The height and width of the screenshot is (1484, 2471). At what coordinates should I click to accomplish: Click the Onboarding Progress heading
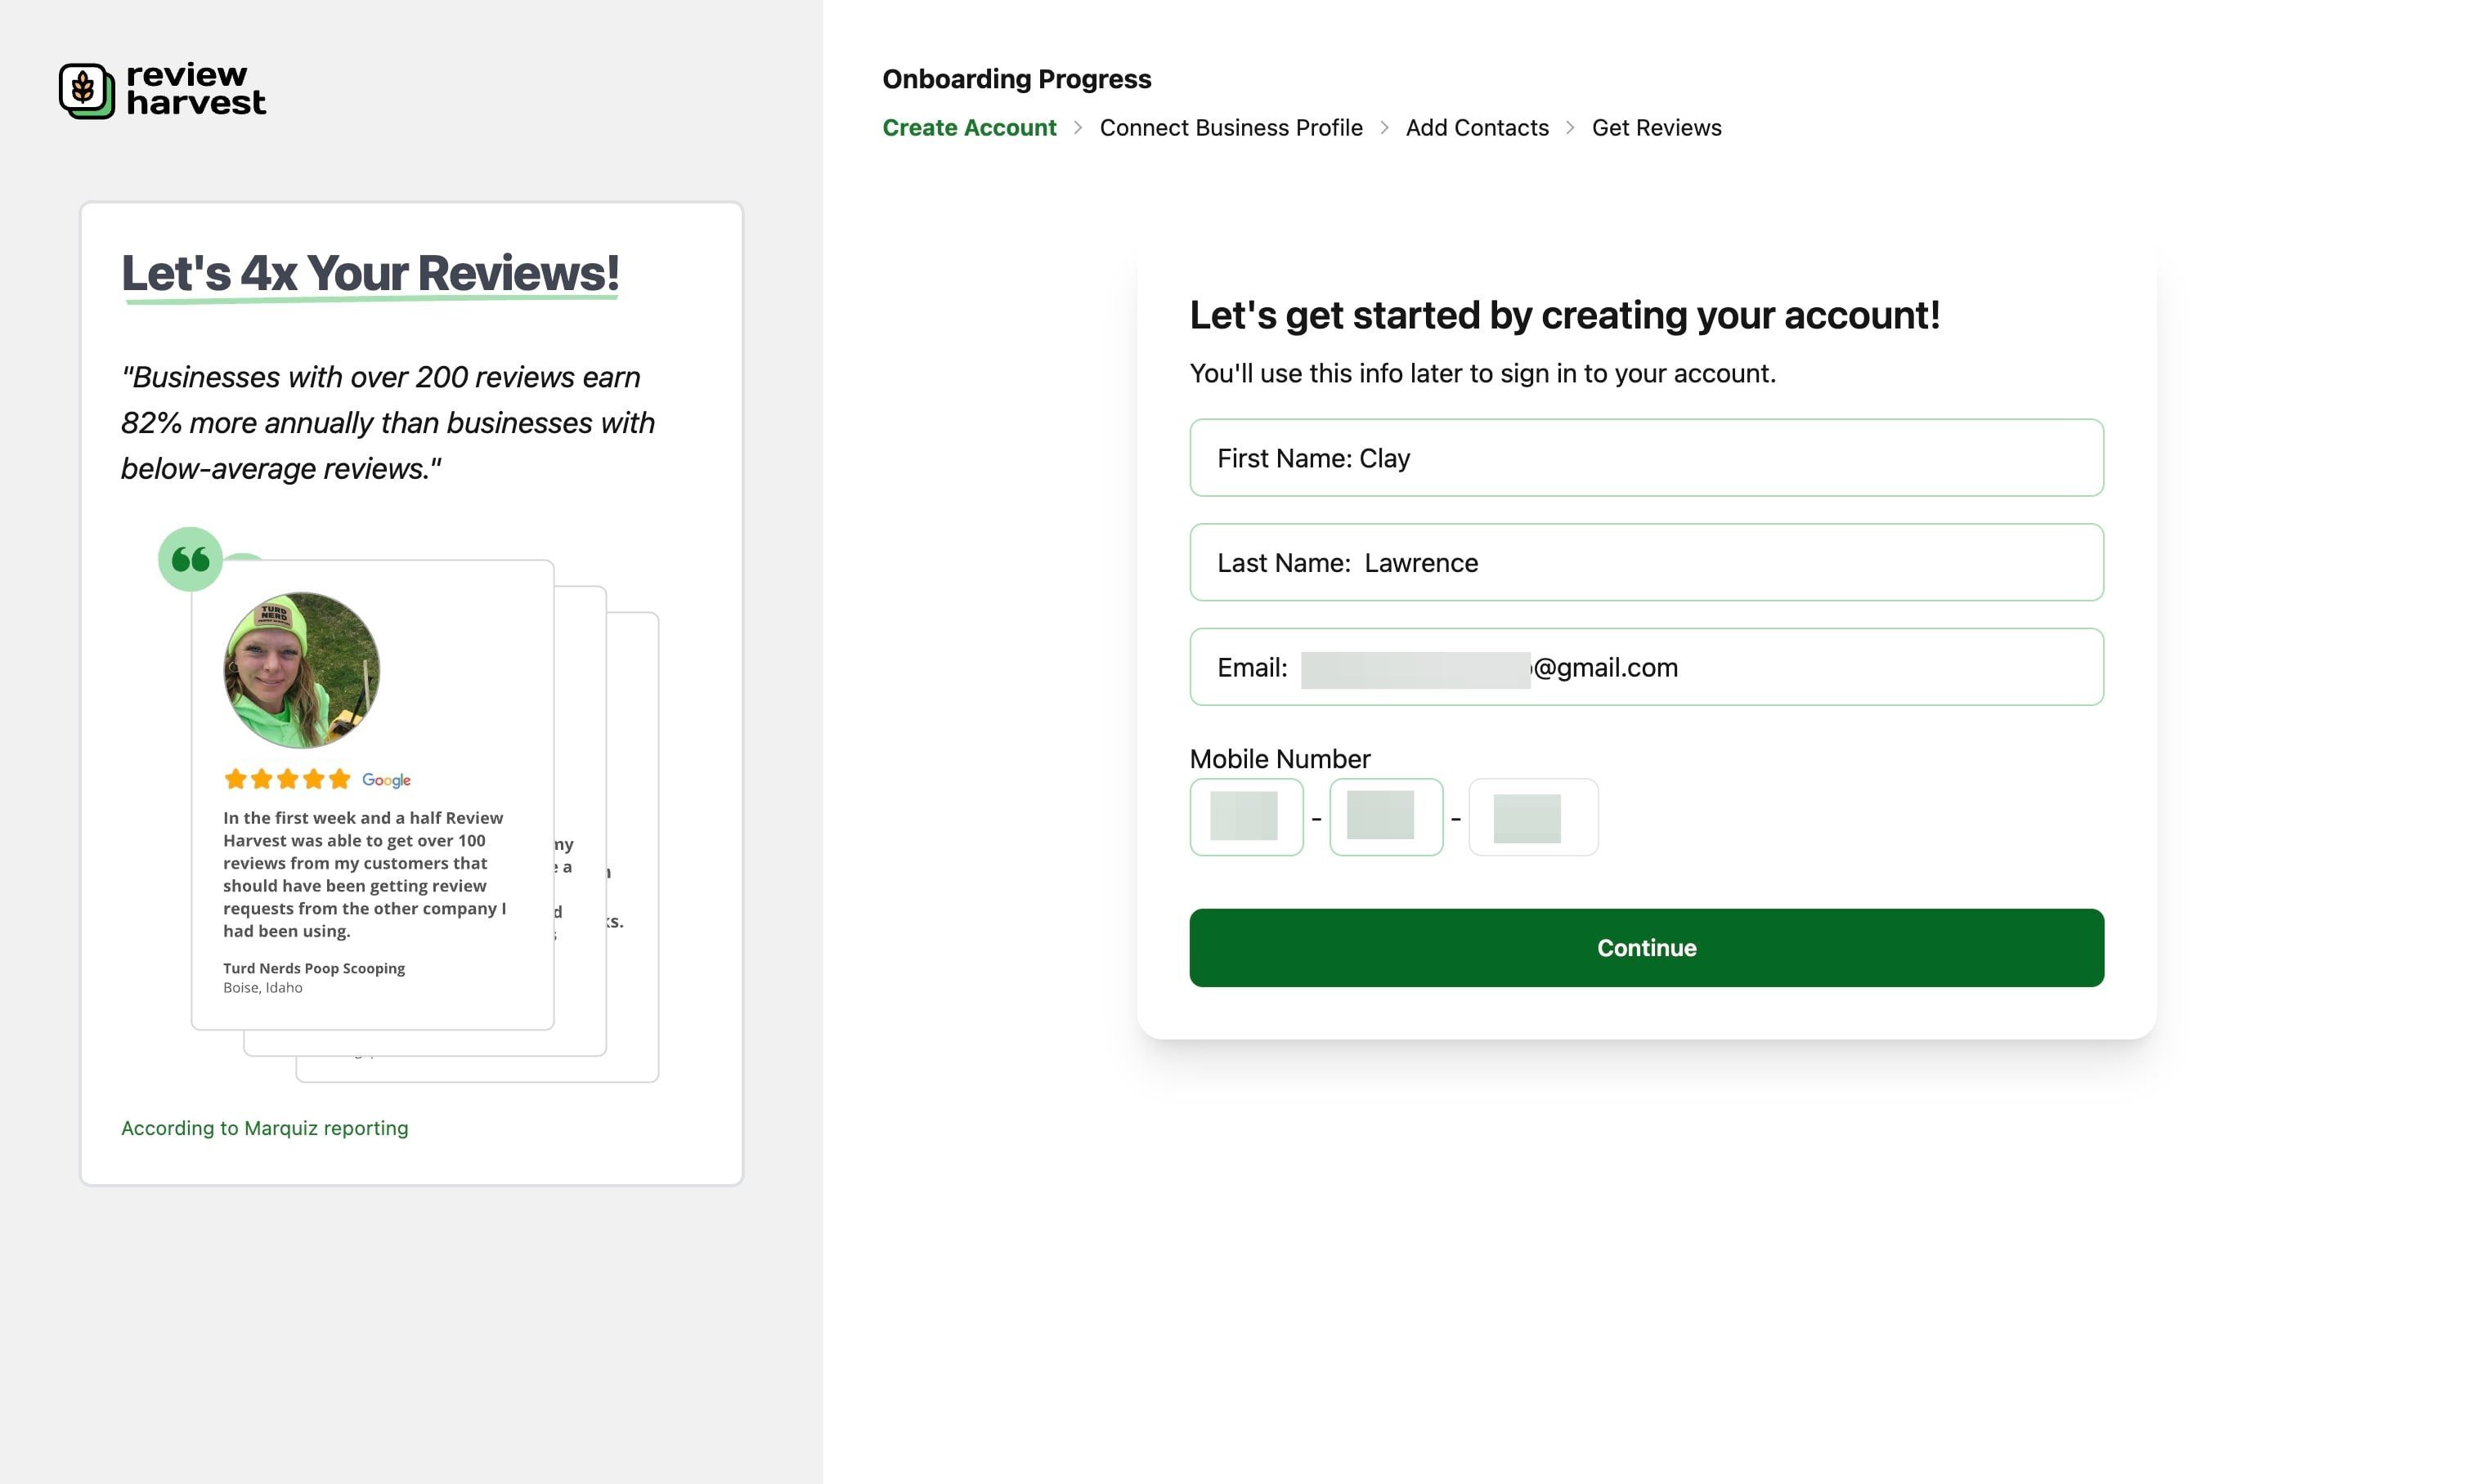(1016, 79)
